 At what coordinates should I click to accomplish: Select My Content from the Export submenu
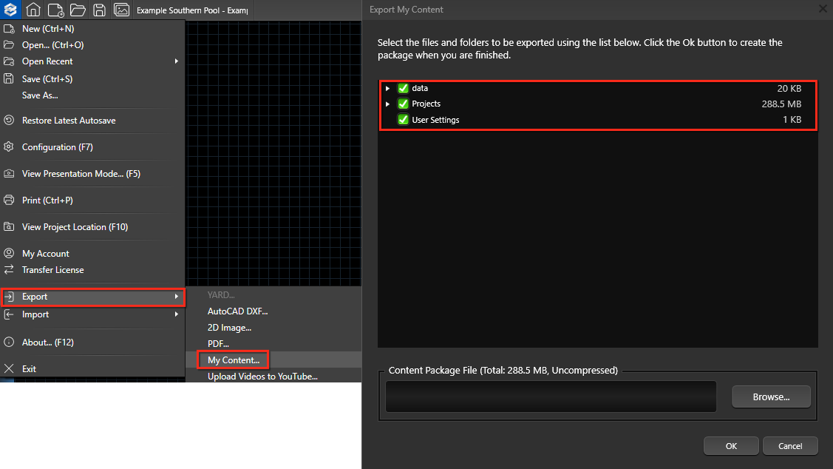pos(232,360)
